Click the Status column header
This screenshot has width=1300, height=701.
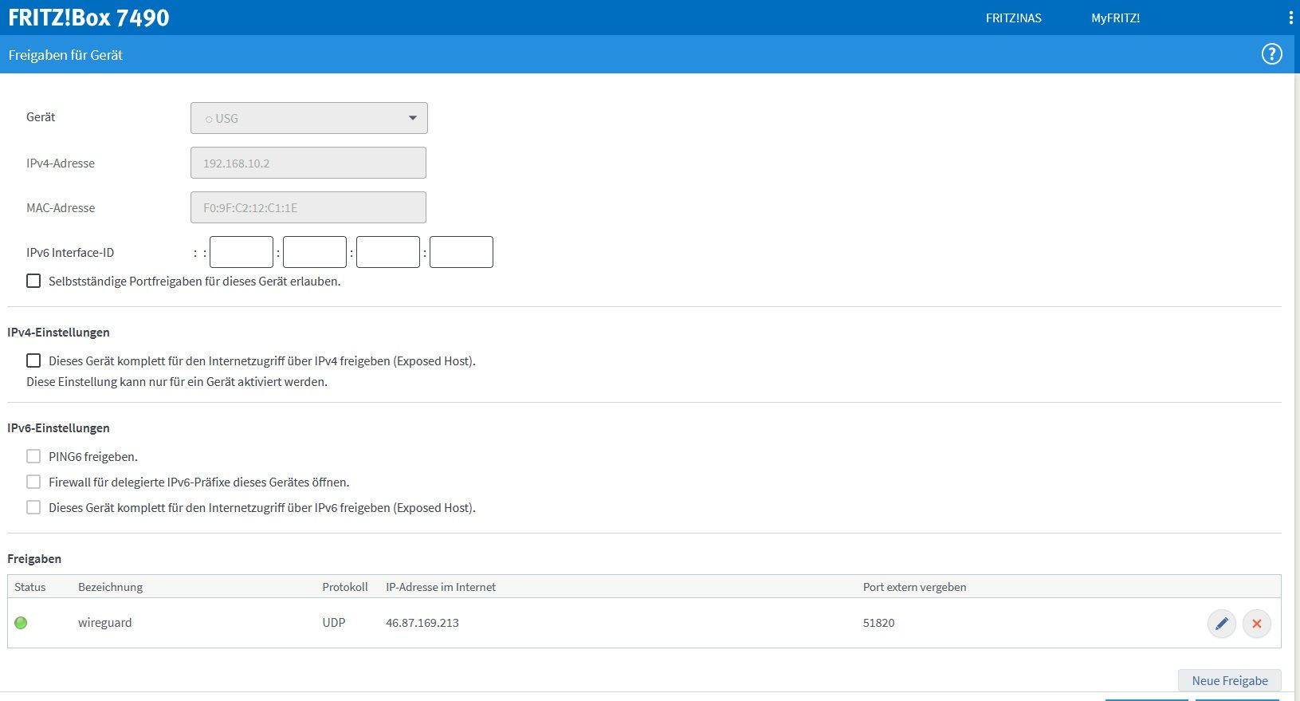pyautogui.click(x=30, y=587)
